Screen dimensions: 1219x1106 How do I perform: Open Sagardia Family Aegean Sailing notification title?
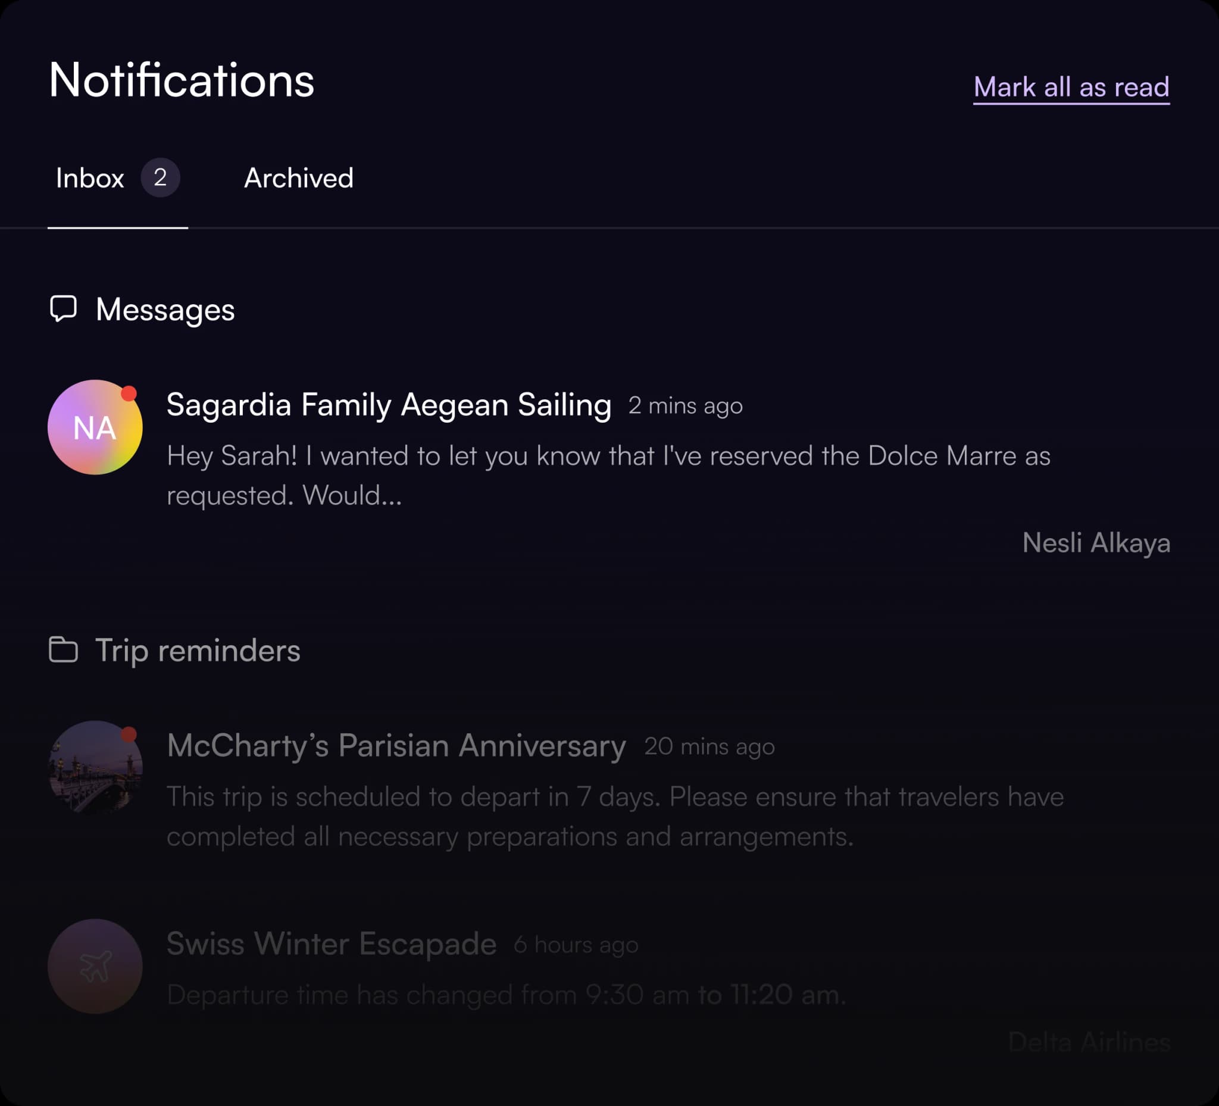point(389,405)
